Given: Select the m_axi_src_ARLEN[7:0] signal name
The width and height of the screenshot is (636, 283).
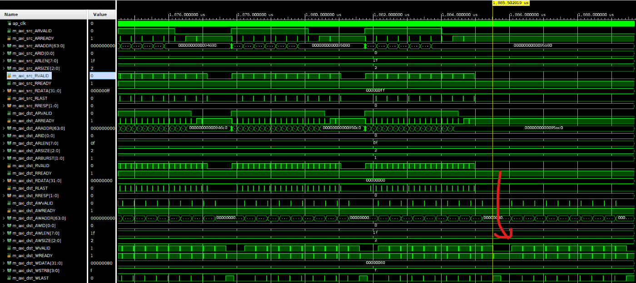Looking at the screenshot, I should click(35, 60).
